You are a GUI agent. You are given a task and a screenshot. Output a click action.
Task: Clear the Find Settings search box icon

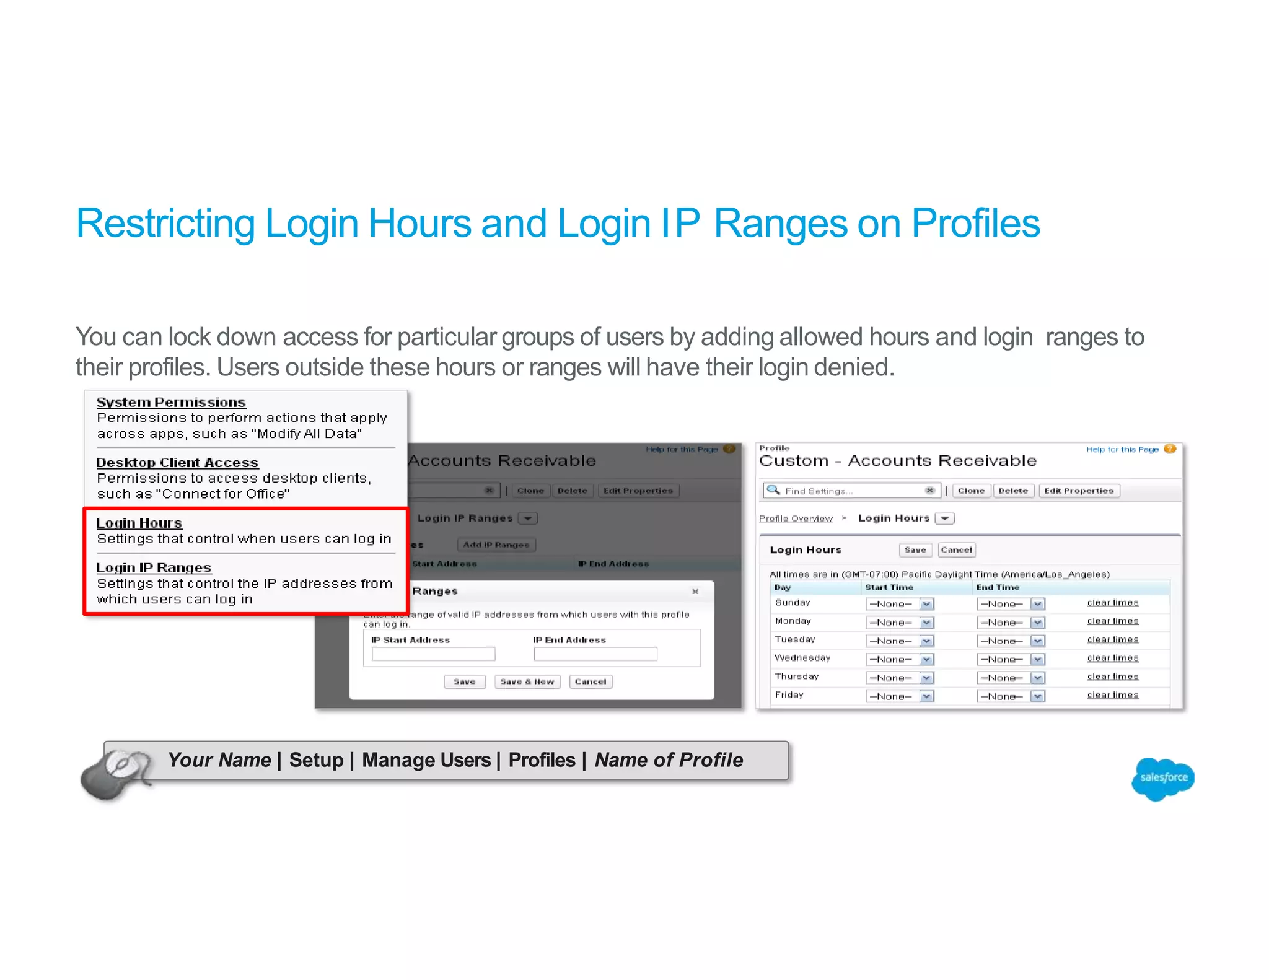929,491
